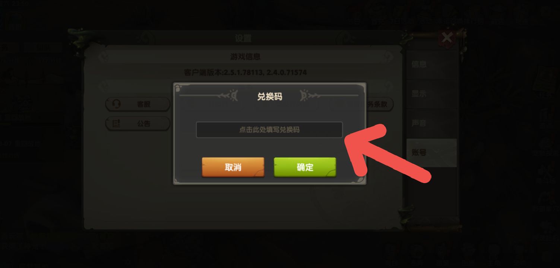Click the 设置 window title
560x268 pixels.
[x=243, y=38]
